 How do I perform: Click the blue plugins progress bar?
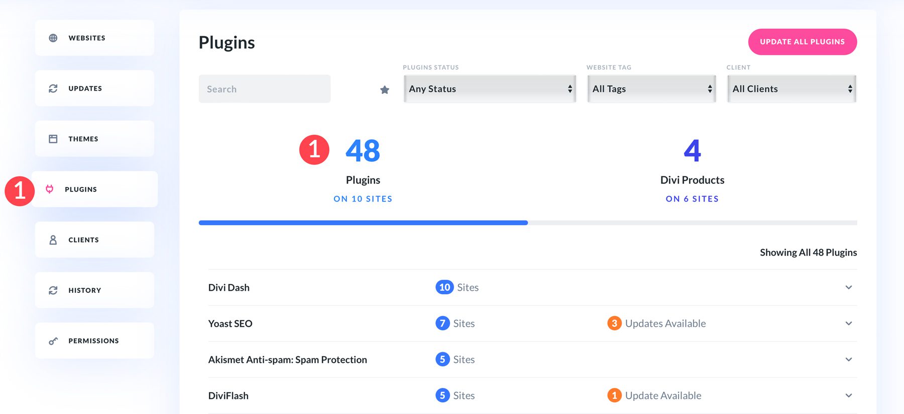[x=363, y=223]
